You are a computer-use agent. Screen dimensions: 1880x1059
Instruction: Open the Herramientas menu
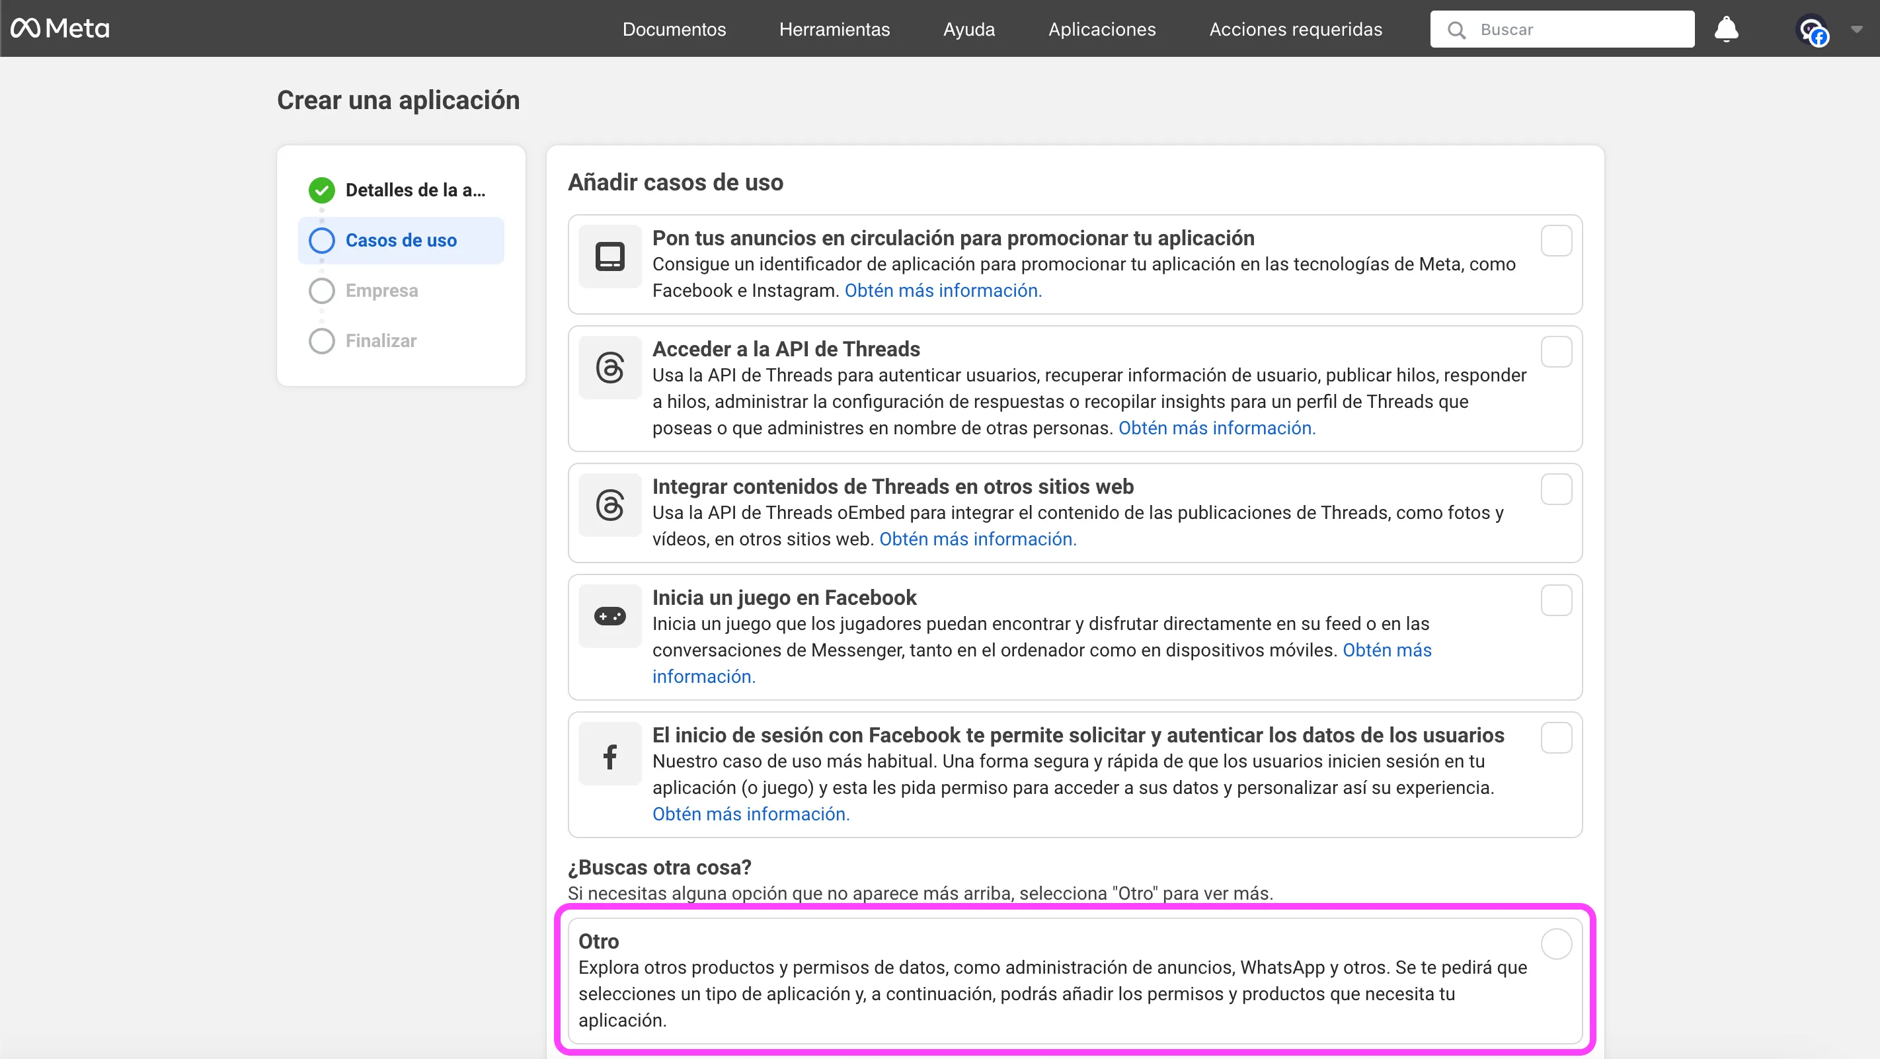point(834,29)
